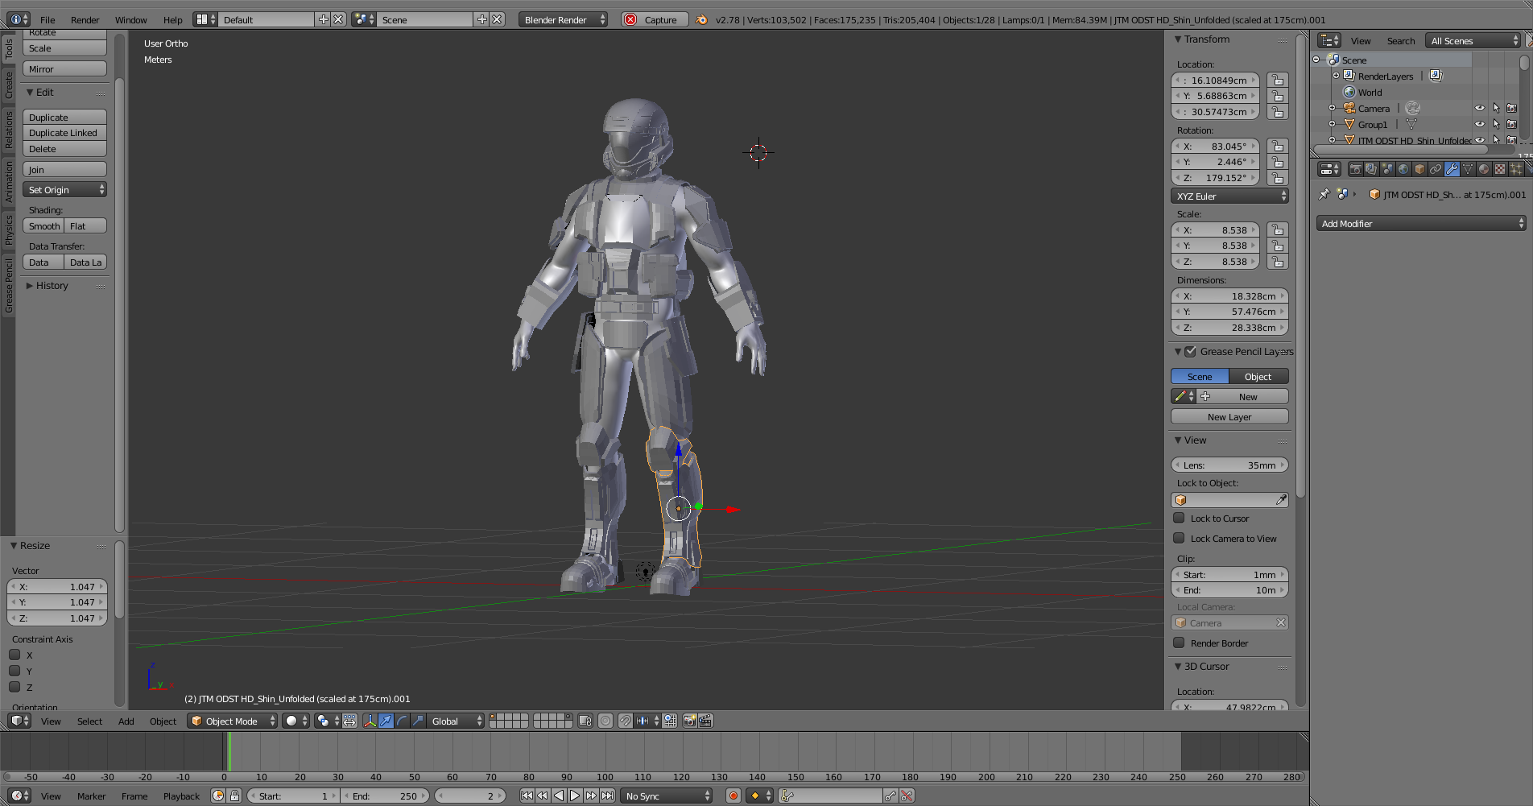This screenshot has width=1533, height=806.
Task: Open the World properties tab
Action: [x=1403, y=169]
